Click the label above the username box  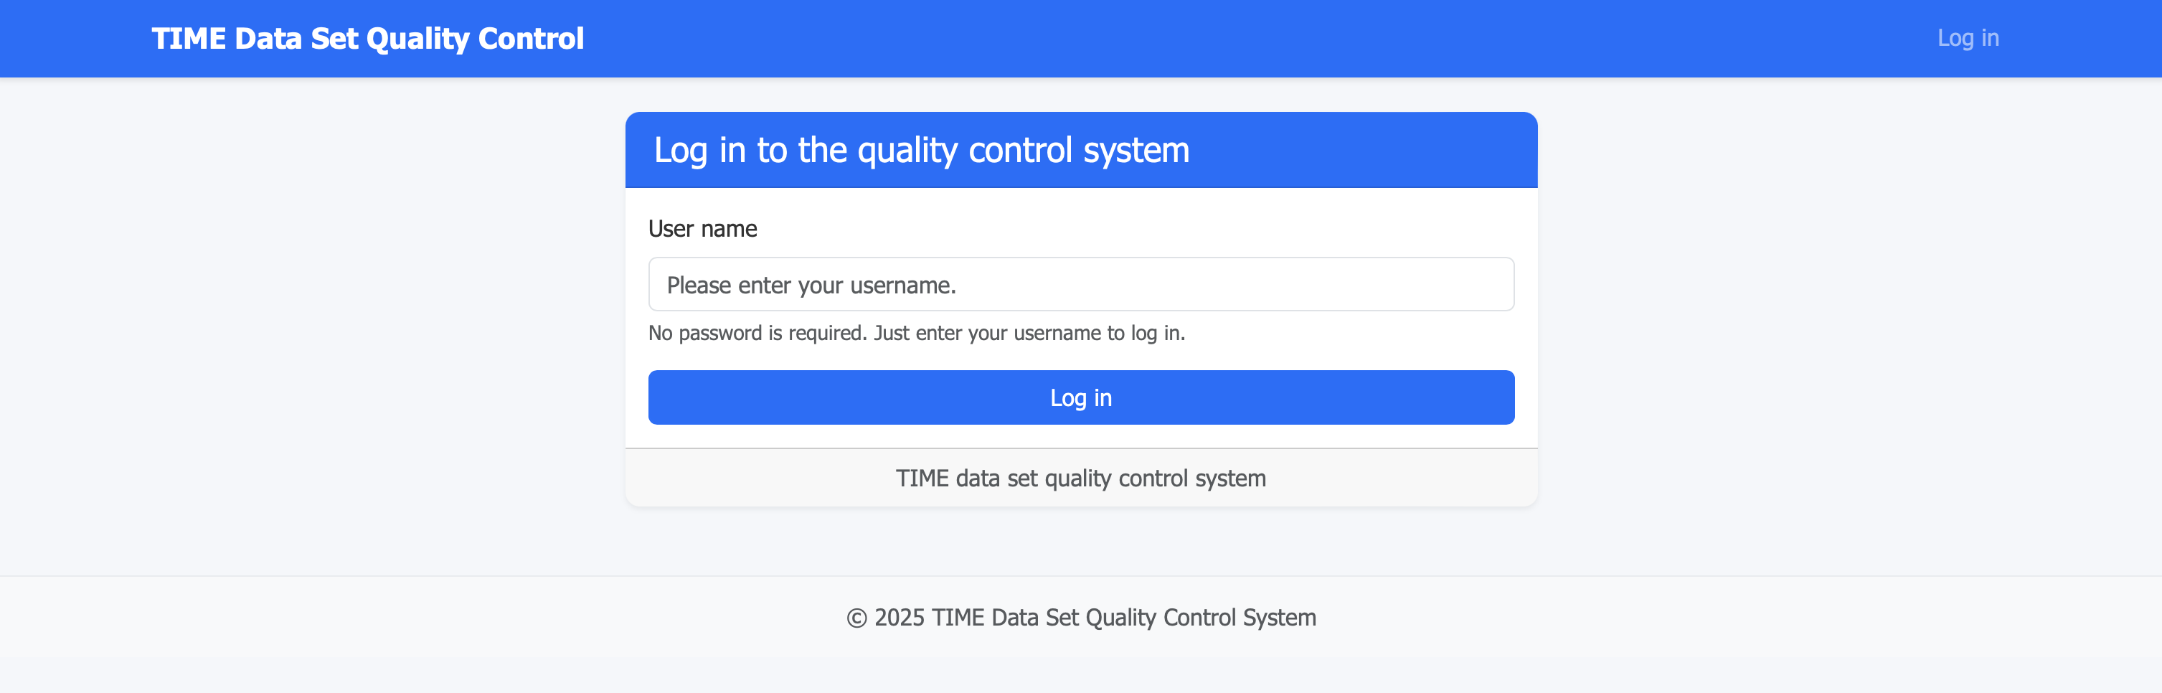click(702, 229)
